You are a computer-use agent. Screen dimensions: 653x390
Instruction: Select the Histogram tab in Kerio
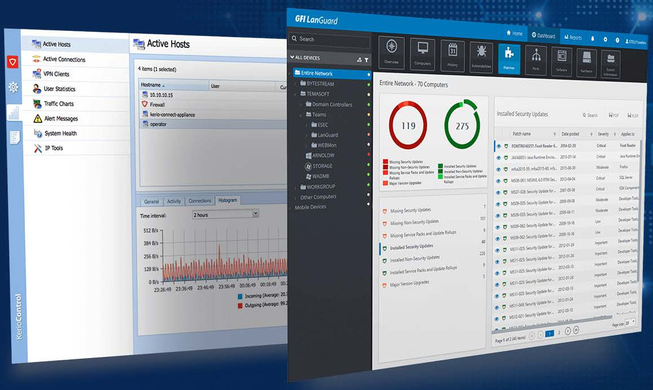tap(227, 200)
